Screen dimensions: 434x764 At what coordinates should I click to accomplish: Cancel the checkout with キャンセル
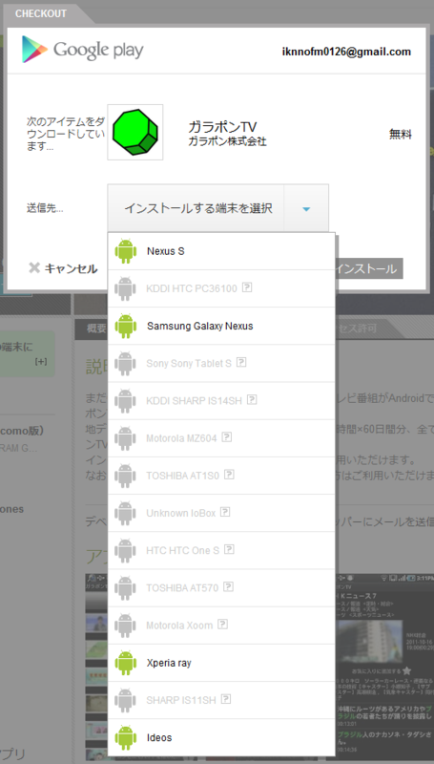[x=63, y=268]
